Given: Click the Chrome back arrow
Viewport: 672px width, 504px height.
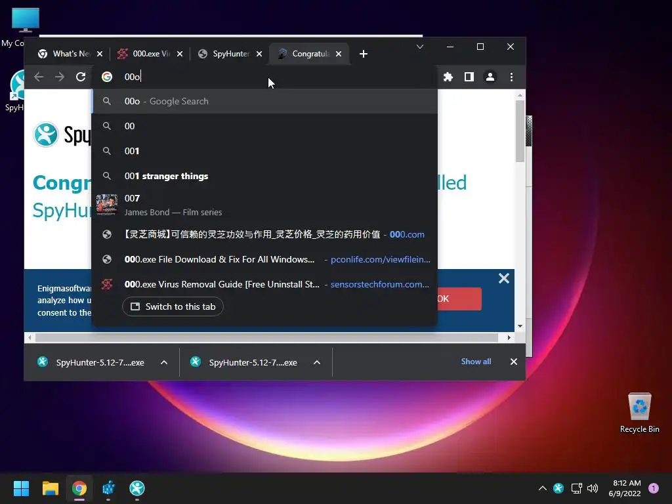Looking at the screenshot, I should click(x=39, y=77).
